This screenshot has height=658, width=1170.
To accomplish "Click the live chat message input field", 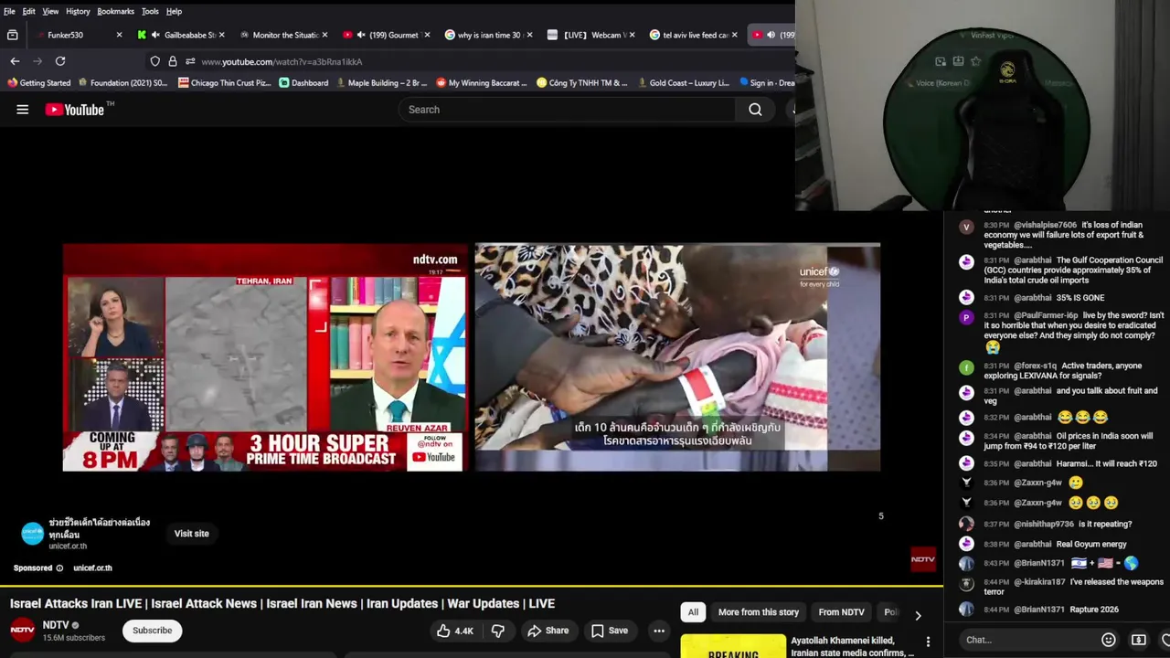I will pos(1028,640).
